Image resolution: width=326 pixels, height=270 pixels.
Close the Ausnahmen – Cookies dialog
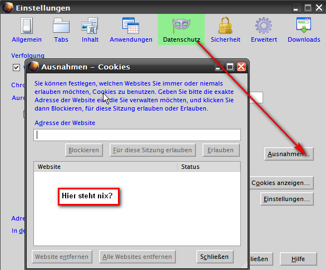[241, 67]
